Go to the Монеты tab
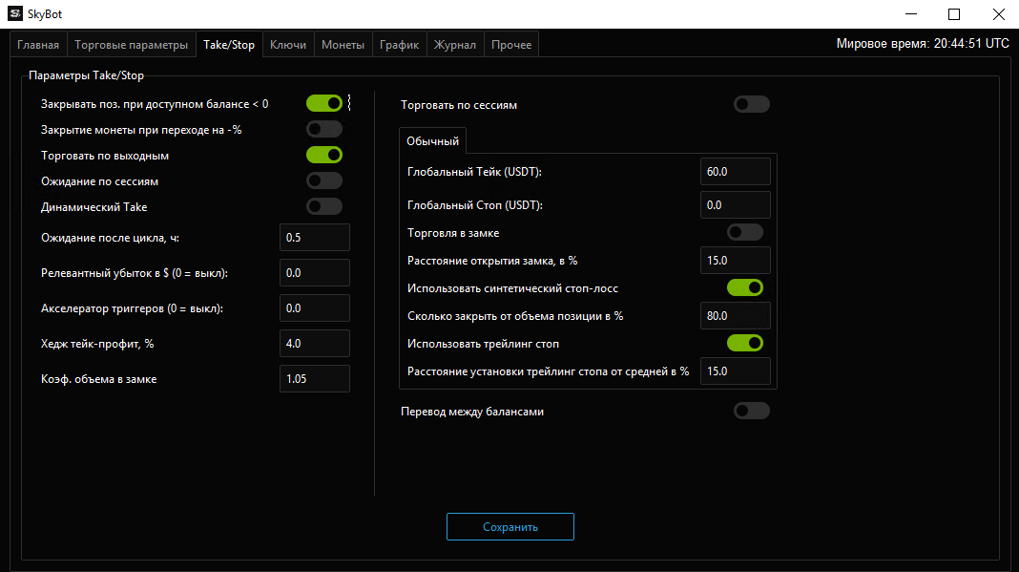The height and width of the screenshot is (572, 1019). coord(343,45)
